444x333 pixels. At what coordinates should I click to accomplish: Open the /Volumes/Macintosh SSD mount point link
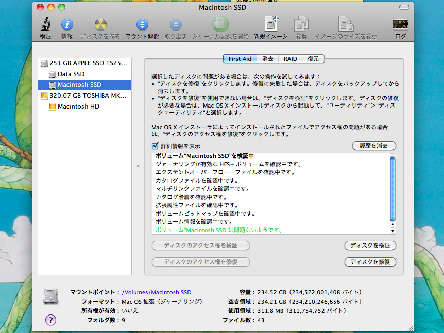pyautogui.click(x=156, y=292)
